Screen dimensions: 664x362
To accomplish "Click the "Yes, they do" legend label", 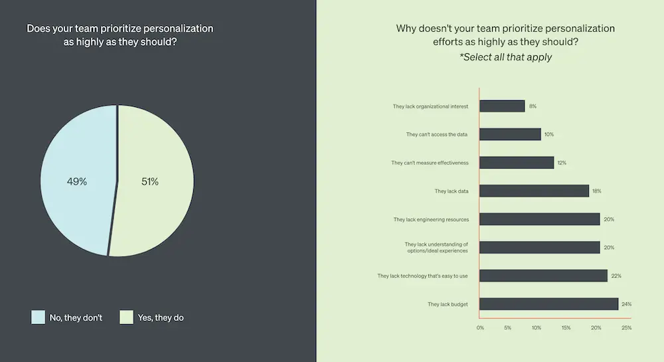I will pyautogui.click(x=160, y=317).
